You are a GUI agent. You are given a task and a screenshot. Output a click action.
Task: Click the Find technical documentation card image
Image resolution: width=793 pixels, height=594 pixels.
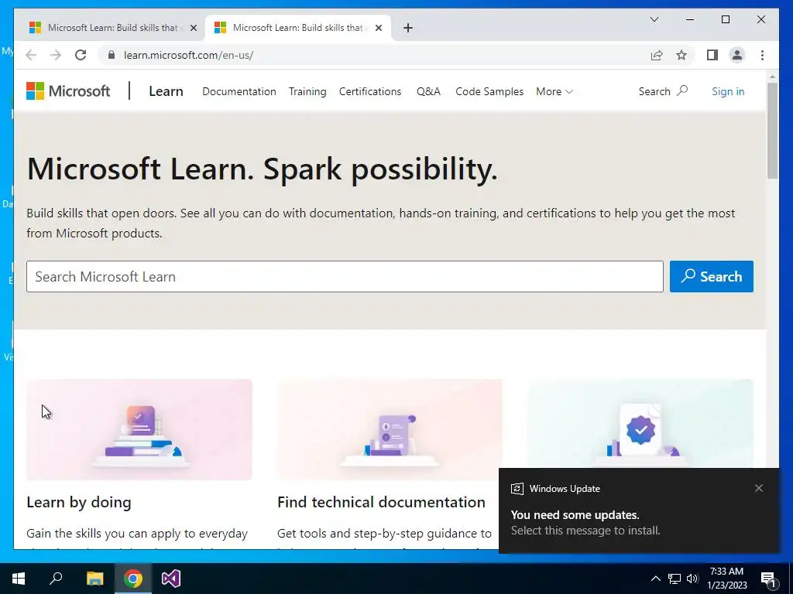coord(390,429)
